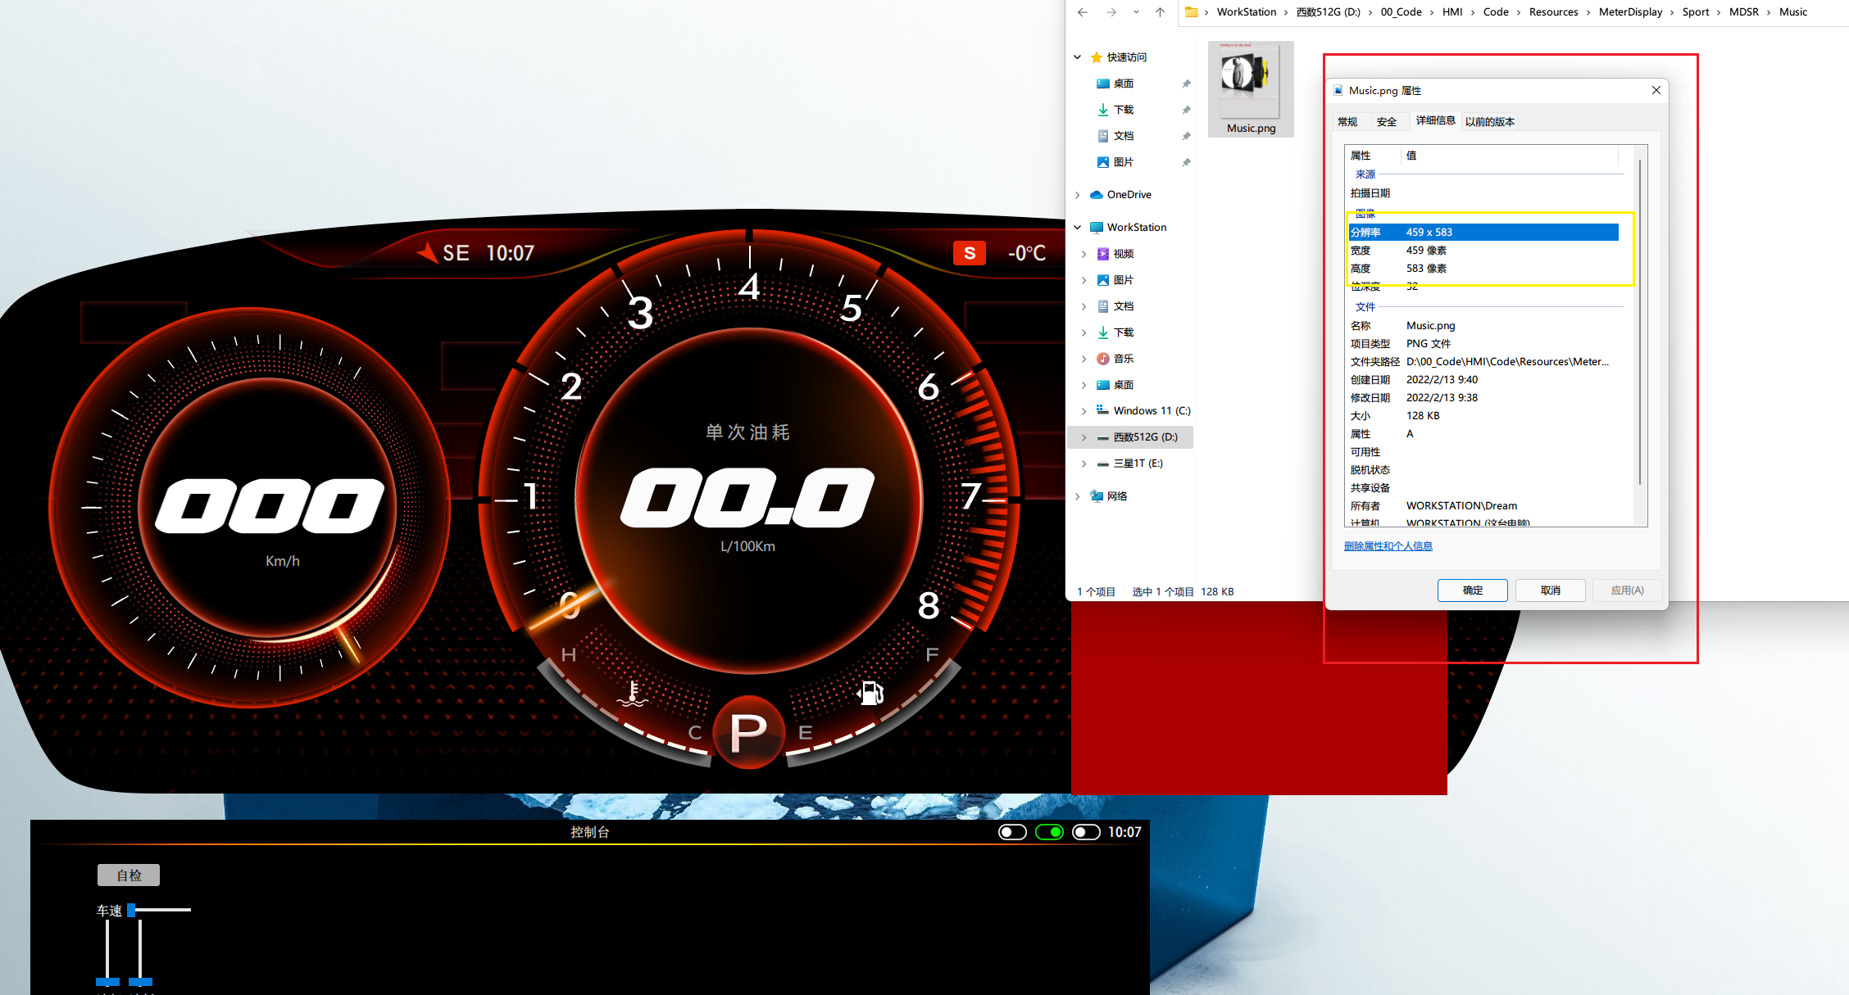Switch to the 常规 tab in properties

1347,122
